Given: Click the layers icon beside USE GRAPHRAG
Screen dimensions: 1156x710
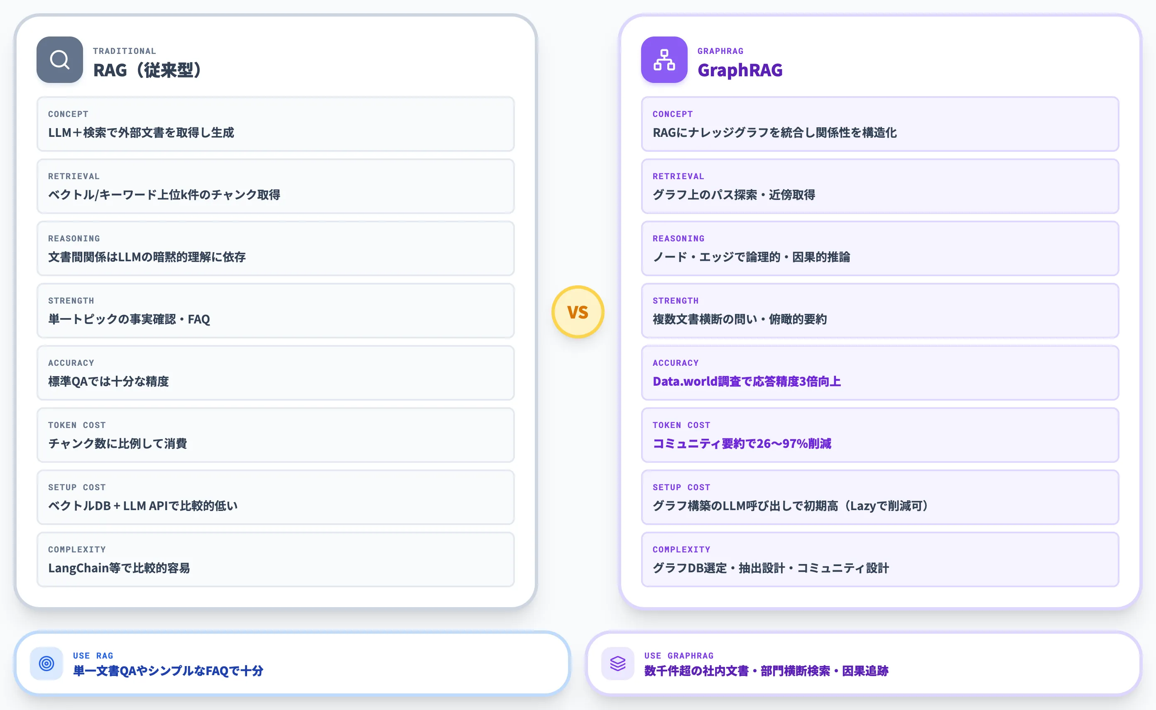Looking at the screenshot, I should (618, 663).
